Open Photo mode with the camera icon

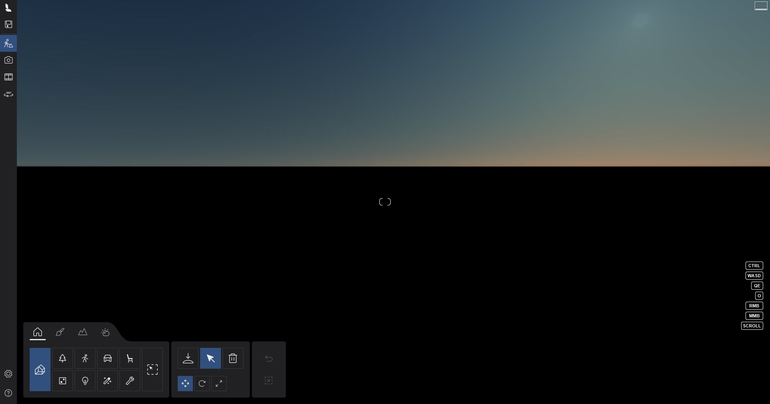[x=8, y=60]
